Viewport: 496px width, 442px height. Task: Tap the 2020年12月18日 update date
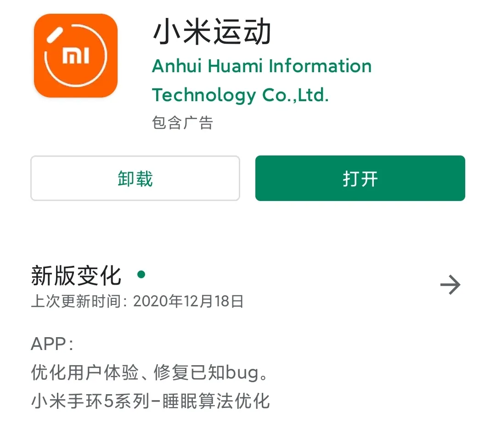[189, 301]
